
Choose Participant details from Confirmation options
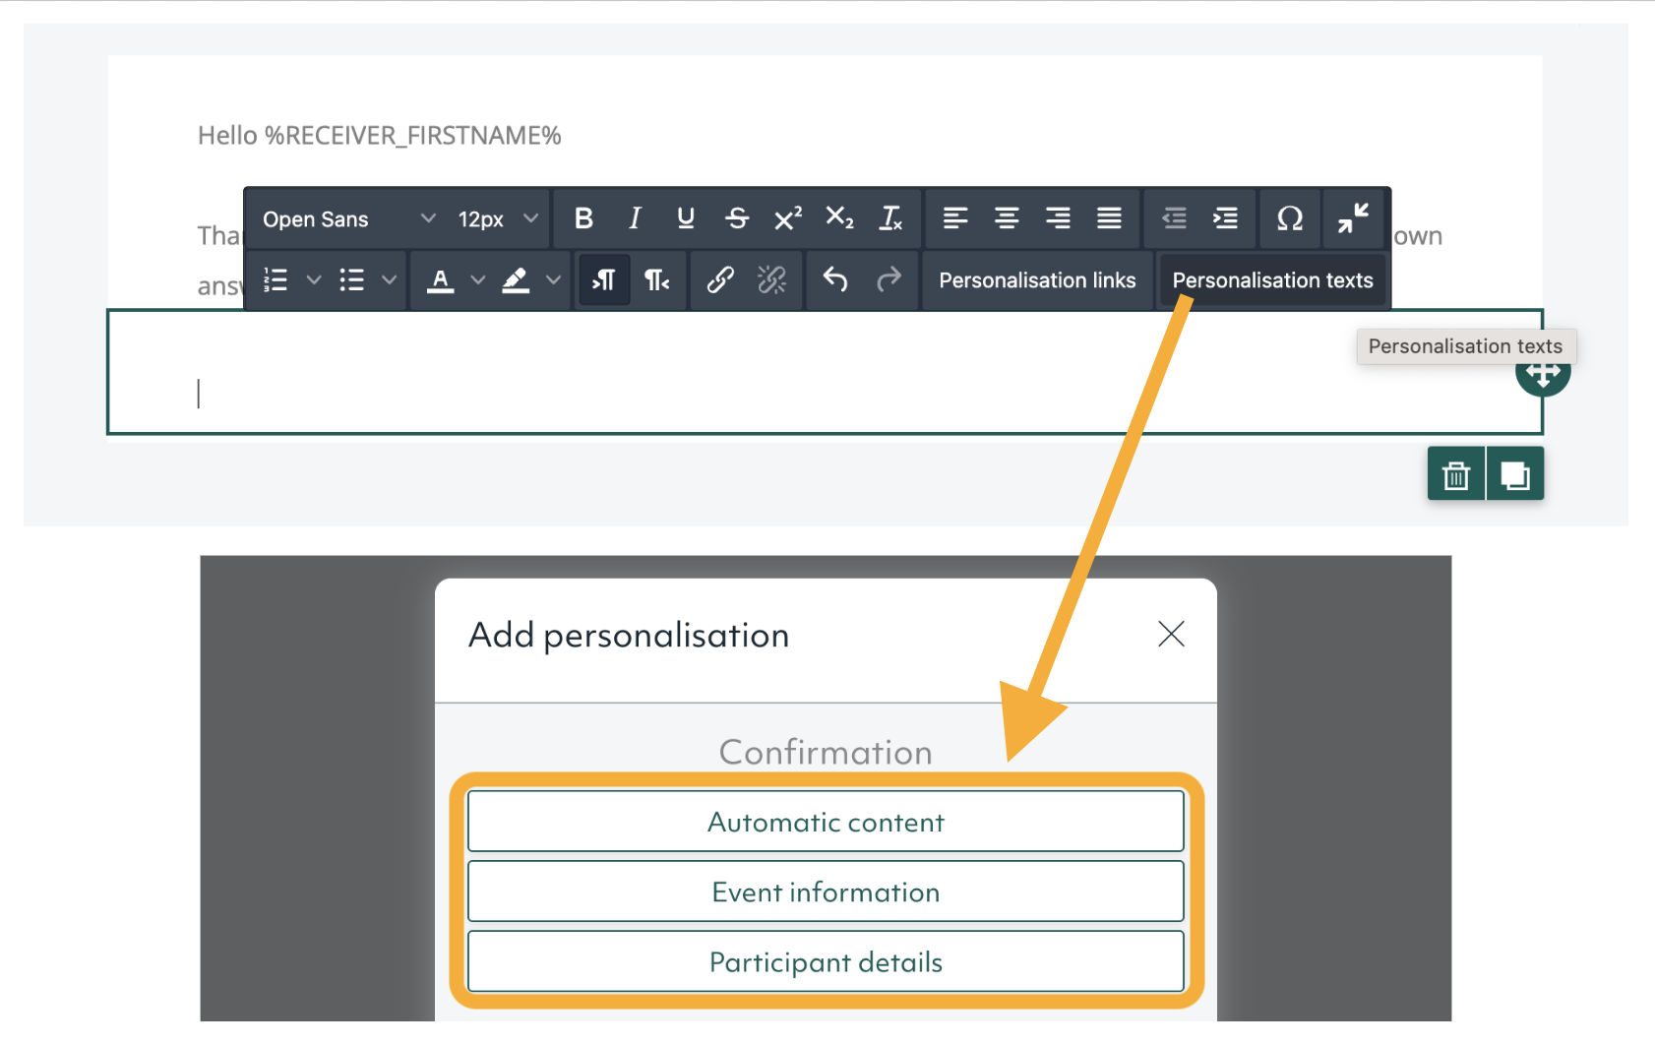tap(826, 961)
